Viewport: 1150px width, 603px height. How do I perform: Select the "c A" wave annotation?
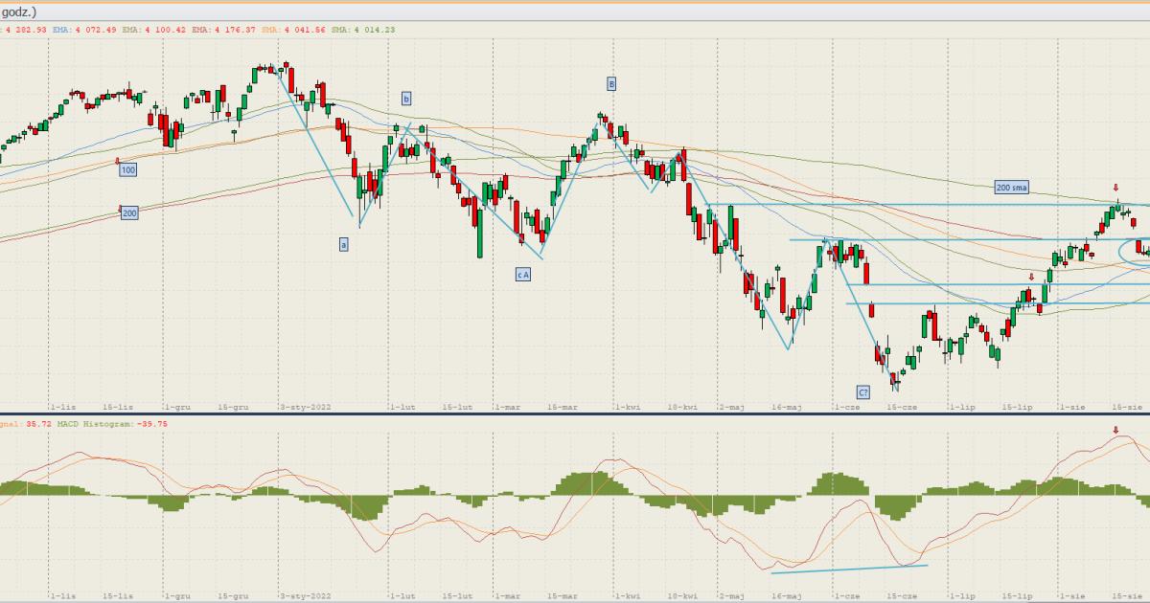(x=523, y=275)
